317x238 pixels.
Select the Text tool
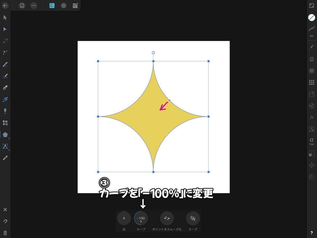click(5, 146)
